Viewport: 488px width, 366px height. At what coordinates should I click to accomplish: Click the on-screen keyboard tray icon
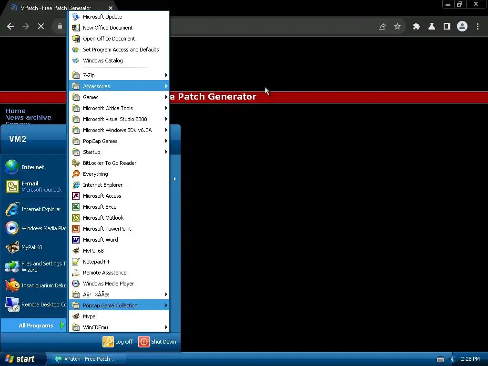pos(440,359)
